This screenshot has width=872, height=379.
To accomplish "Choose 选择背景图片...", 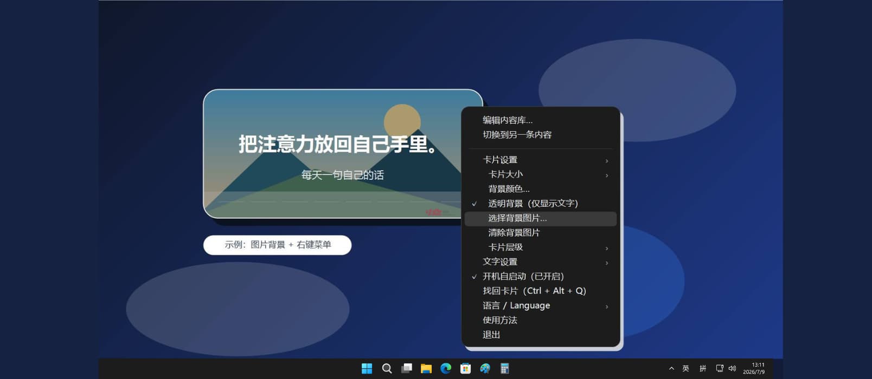I will pyautogui.click(x=541, y=218).
